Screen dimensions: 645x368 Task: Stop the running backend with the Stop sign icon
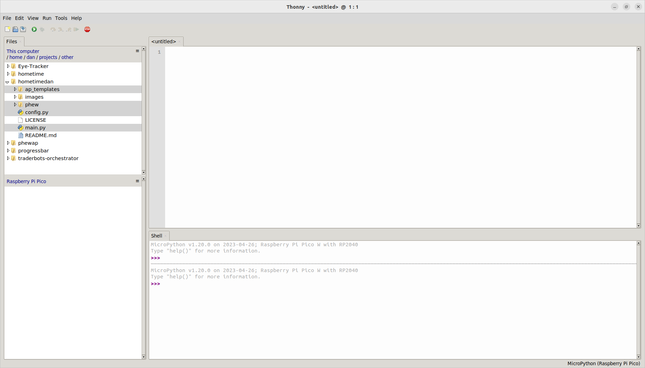click(x=87, y=29)
